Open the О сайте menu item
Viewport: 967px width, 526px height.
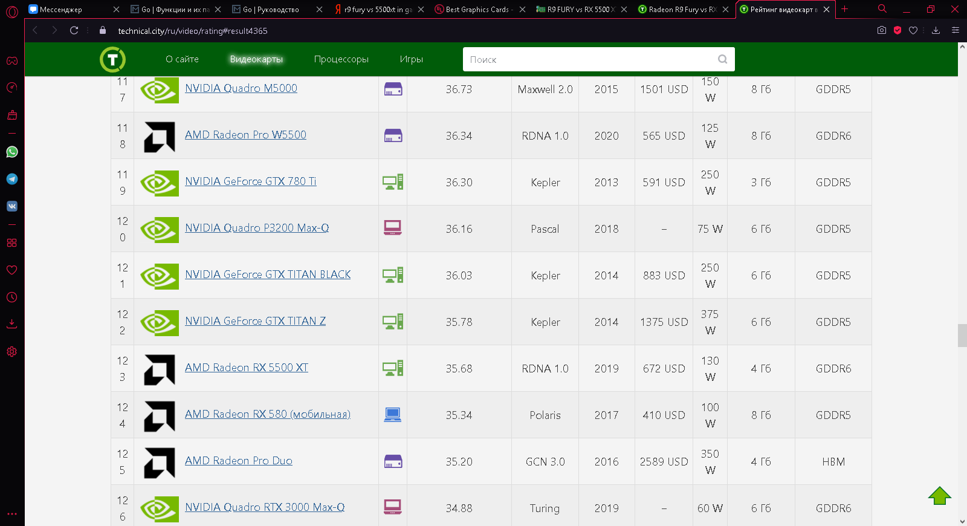point(182,59)
